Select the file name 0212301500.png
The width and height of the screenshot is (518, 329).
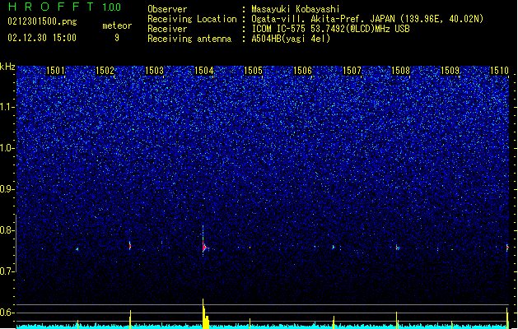click(42, 22)
